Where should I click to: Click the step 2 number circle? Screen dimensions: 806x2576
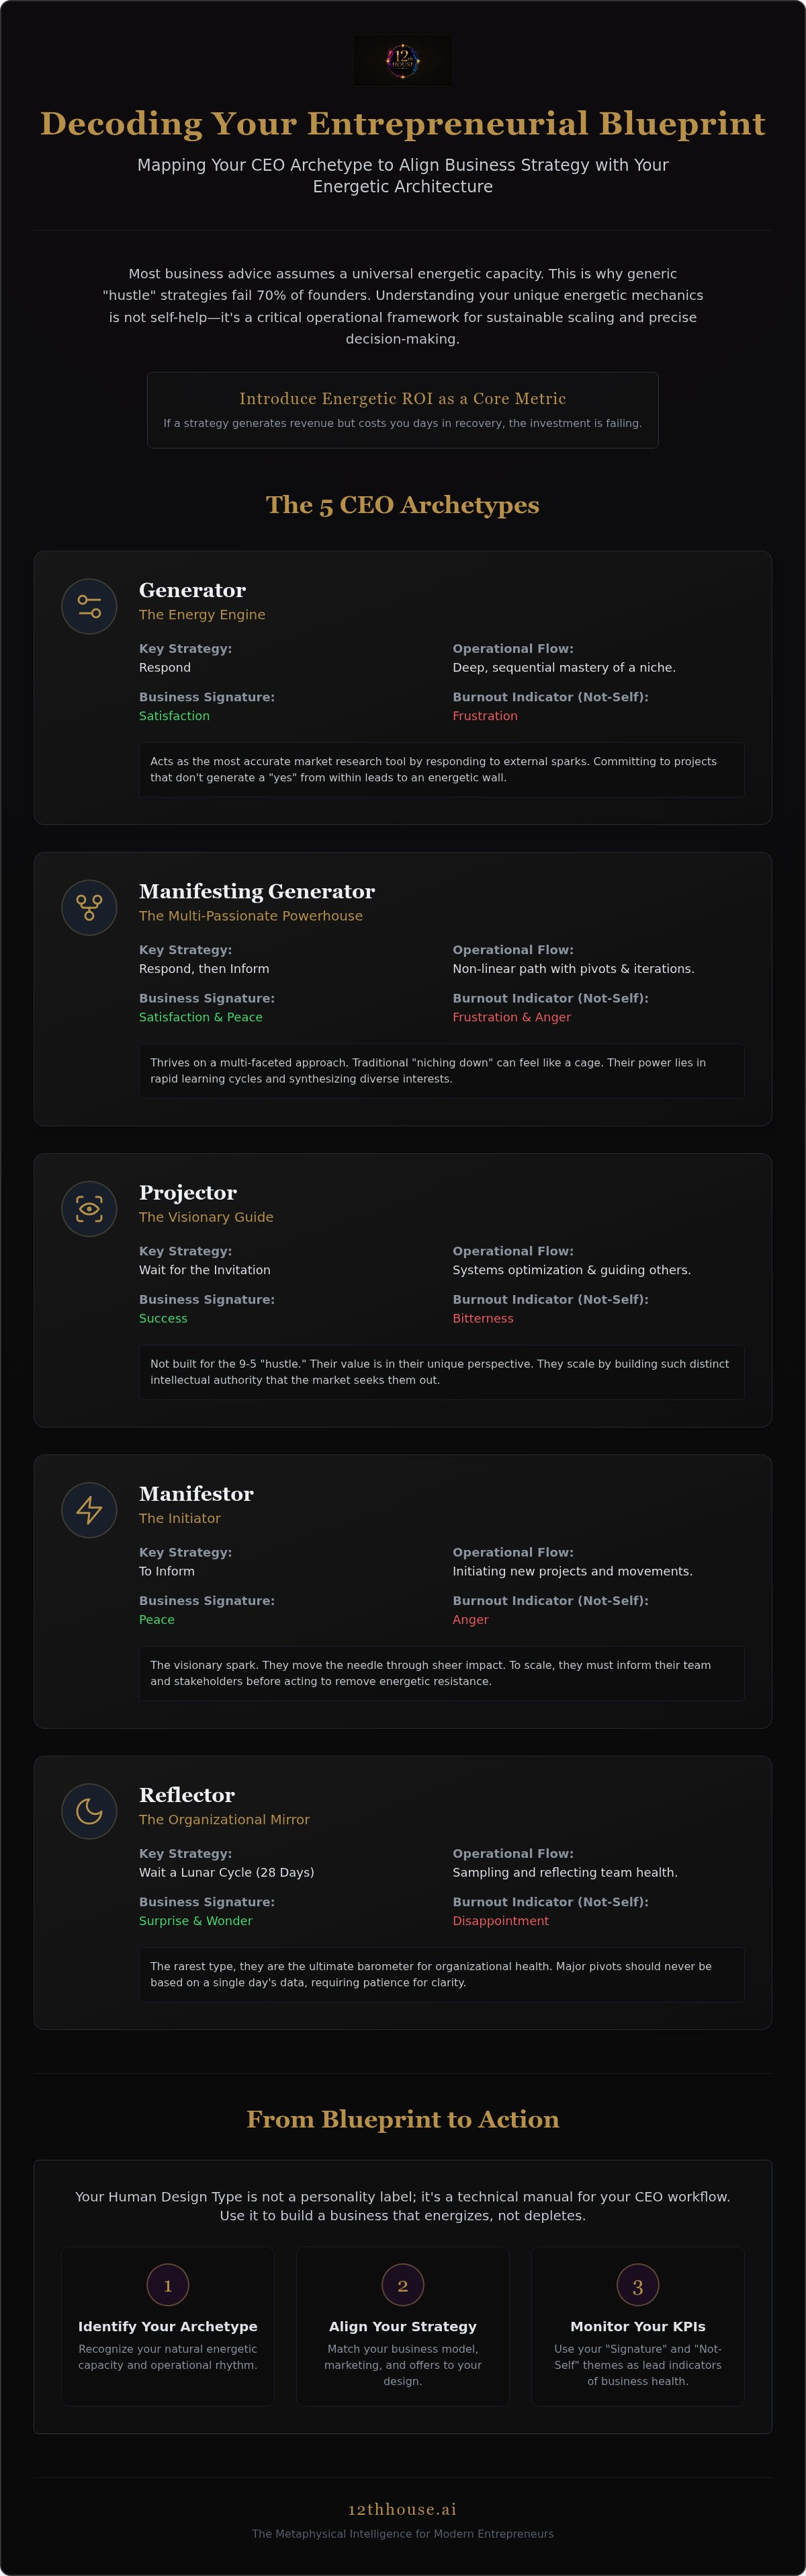pyautogui.click(x=402, y=2284)
